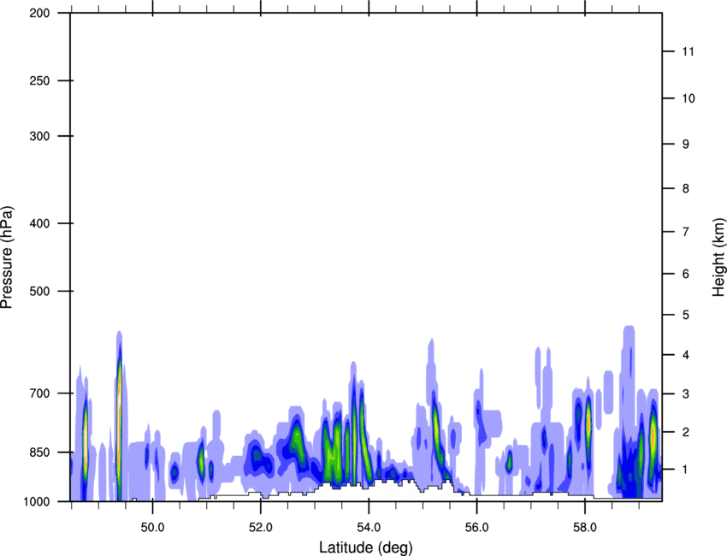Pick the 9 km height label

686,145
